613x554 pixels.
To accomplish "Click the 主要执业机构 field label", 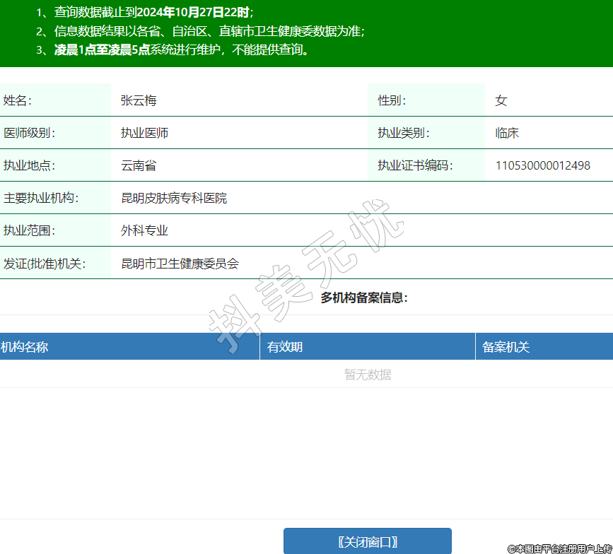I will point(40,198).
